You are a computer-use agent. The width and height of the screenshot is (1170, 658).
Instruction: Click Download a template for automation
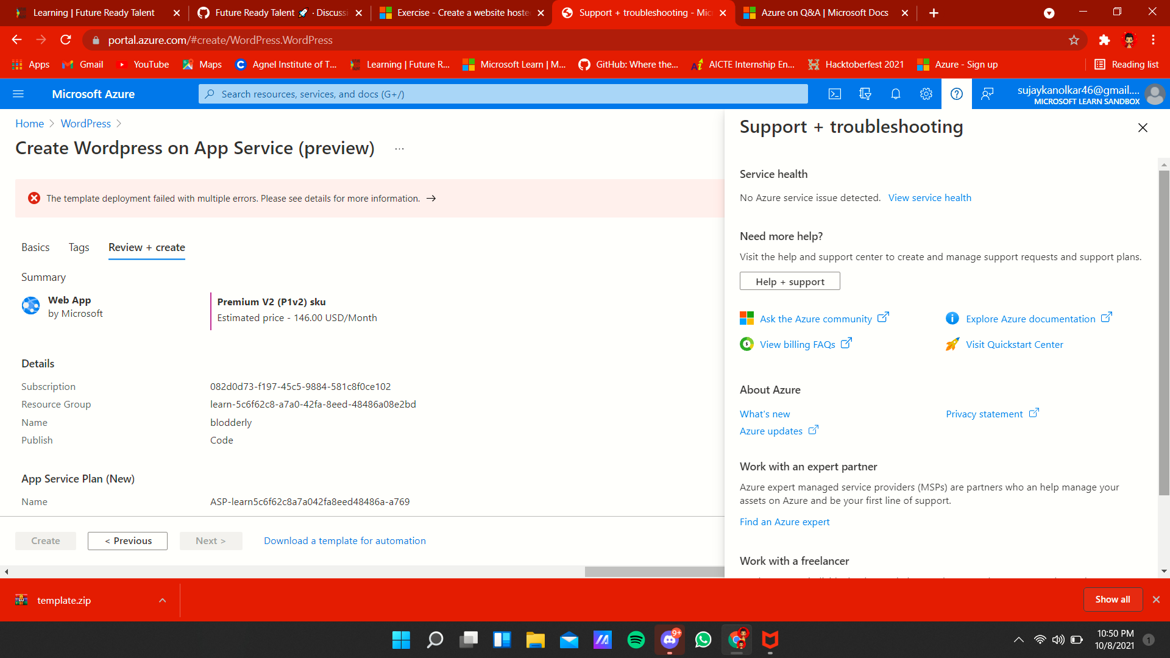[344, 541]
